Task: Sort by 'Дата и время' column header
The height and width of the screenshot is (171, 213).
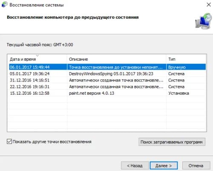Action: [x=37, y=59]
